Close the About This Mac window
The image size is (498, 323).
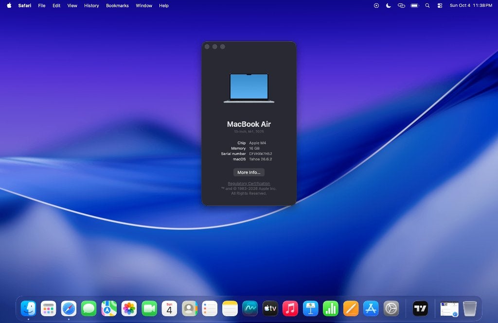(x=207, y=47)
